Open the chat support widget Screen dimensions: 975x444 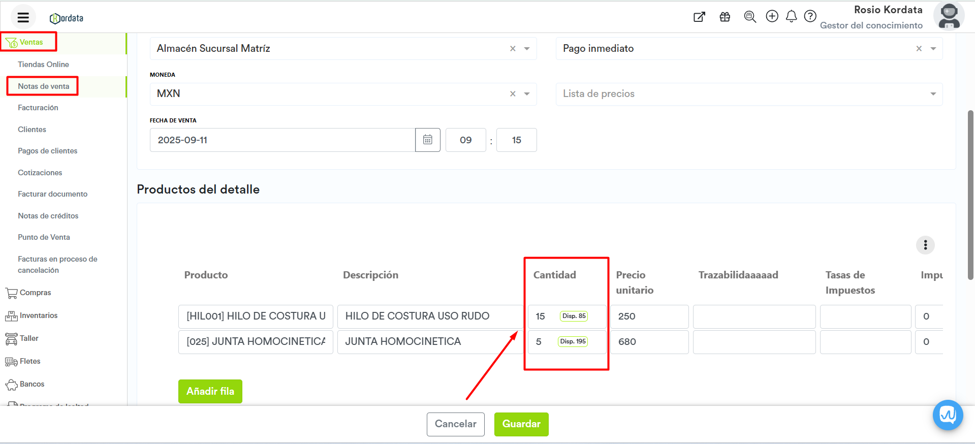(x=948, y=415)
